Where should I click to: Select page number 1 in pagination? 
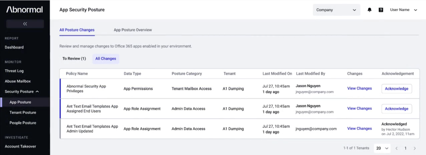tap(406, 148)
